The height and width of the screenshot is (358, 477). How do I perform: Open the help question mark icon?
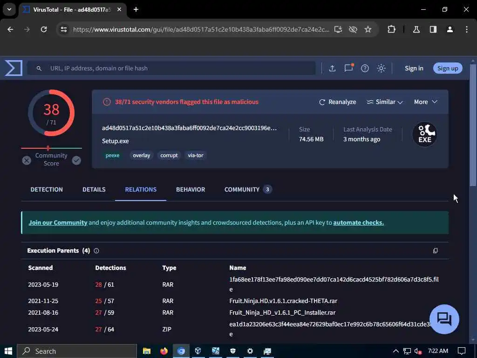coord(365,68)
